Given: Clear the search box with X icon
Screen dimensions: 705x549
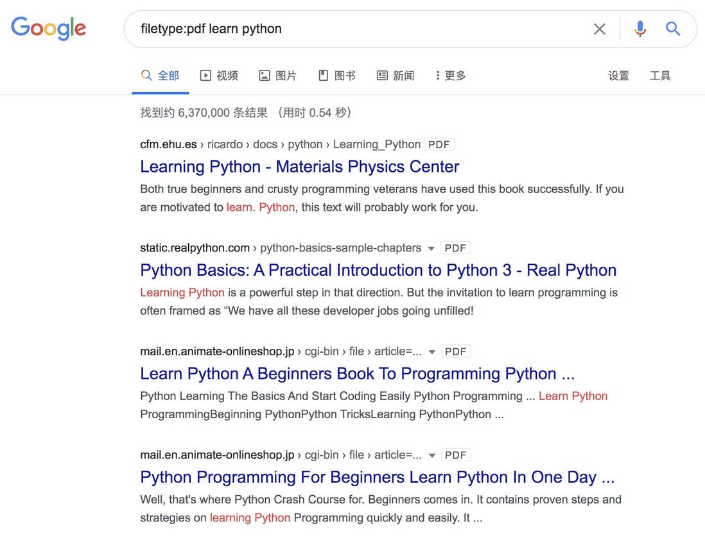Looking at the screenshot, I should [599, 30].
